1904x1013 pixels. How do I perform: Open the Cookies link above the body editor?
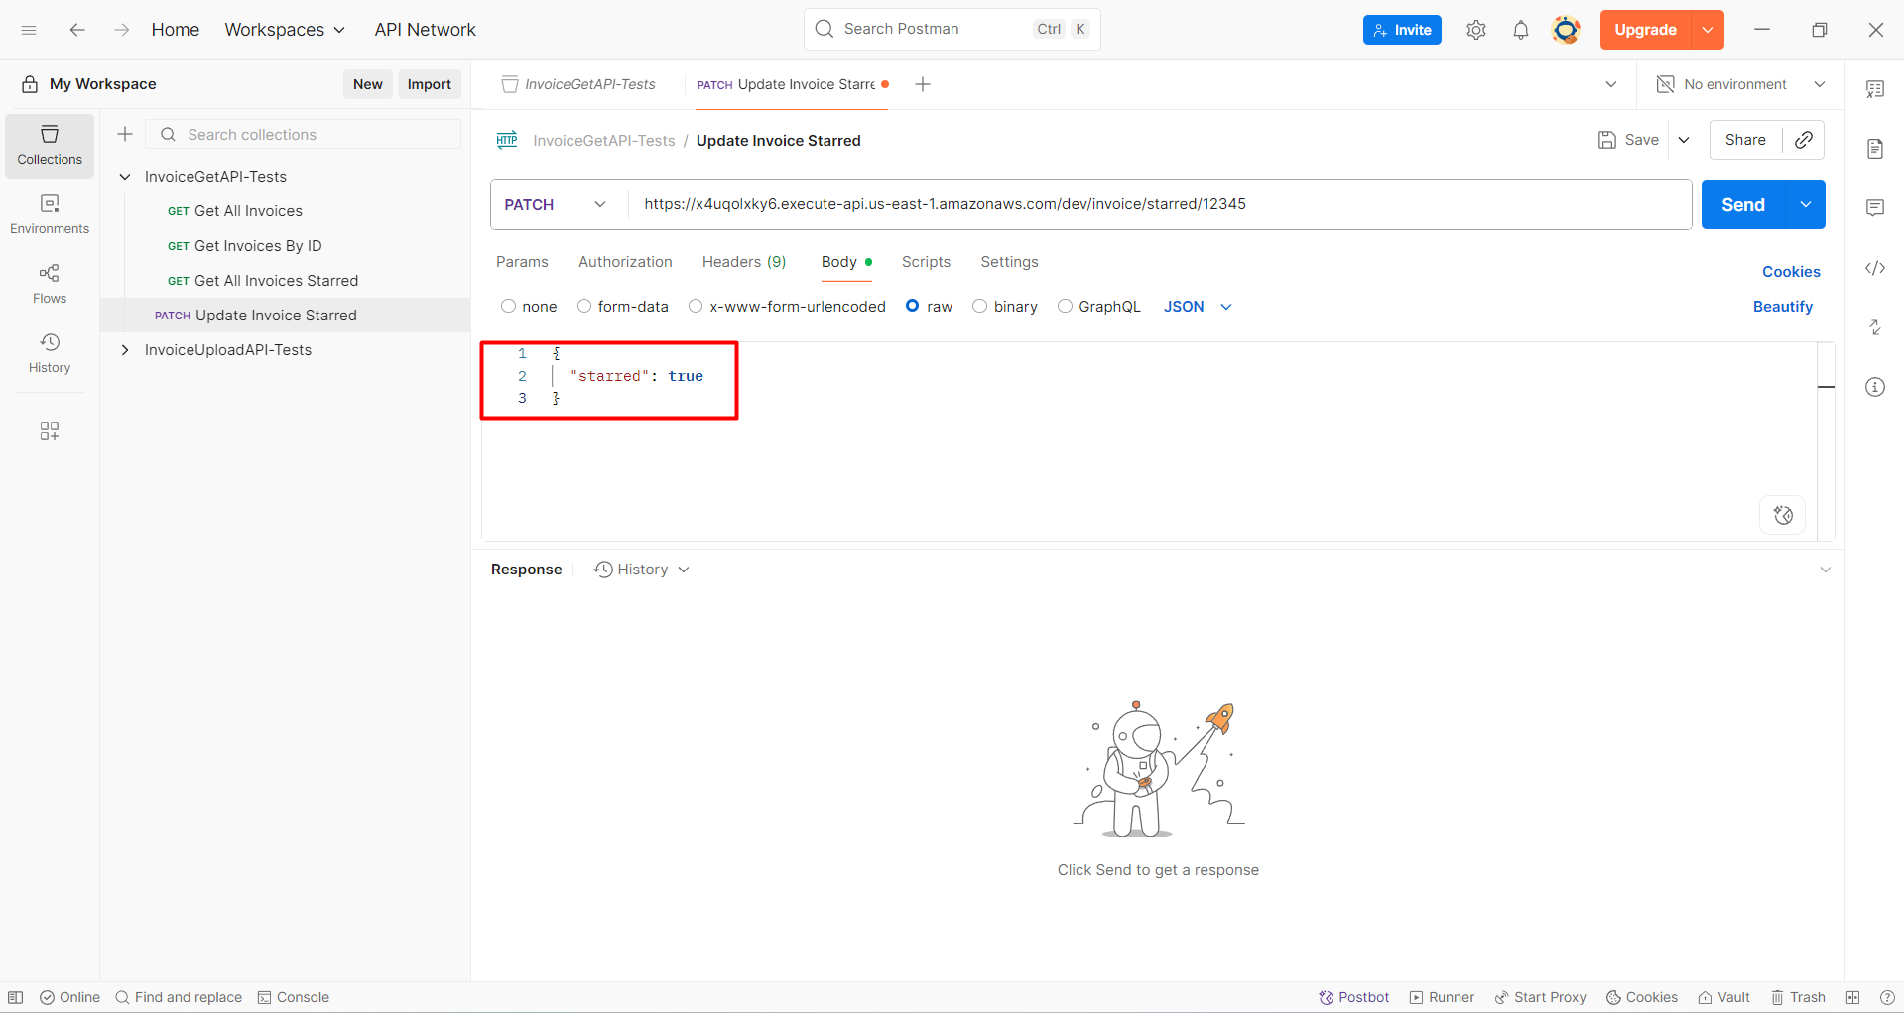pyautogui.click(x=1790, y=271)
